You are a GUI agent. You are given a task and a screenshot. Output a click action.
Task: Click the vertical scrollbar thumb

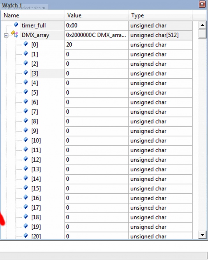click(203, 34)
